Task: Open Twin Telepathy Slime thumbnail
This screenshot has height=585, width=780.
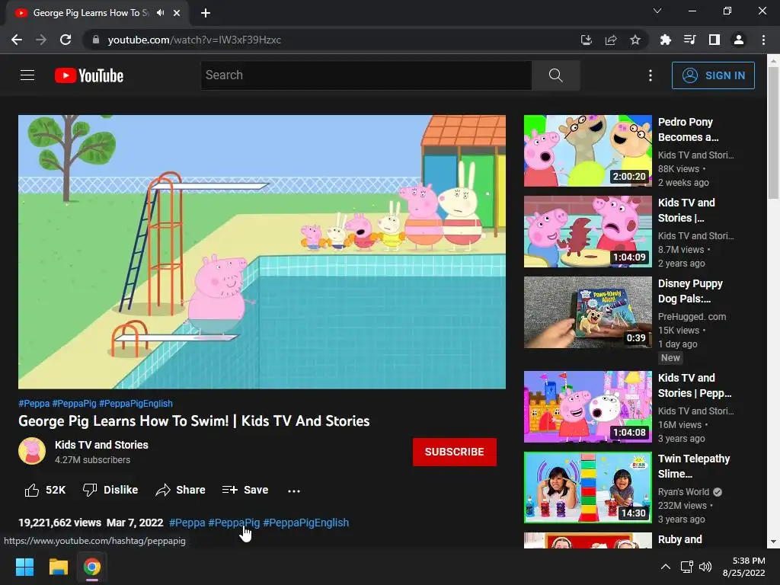Action: pos(587,487)
